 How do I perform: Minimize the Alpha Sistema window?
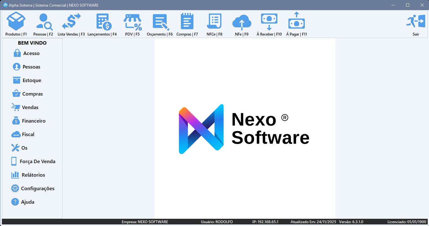pyautogui.click(x=393, y=5)
